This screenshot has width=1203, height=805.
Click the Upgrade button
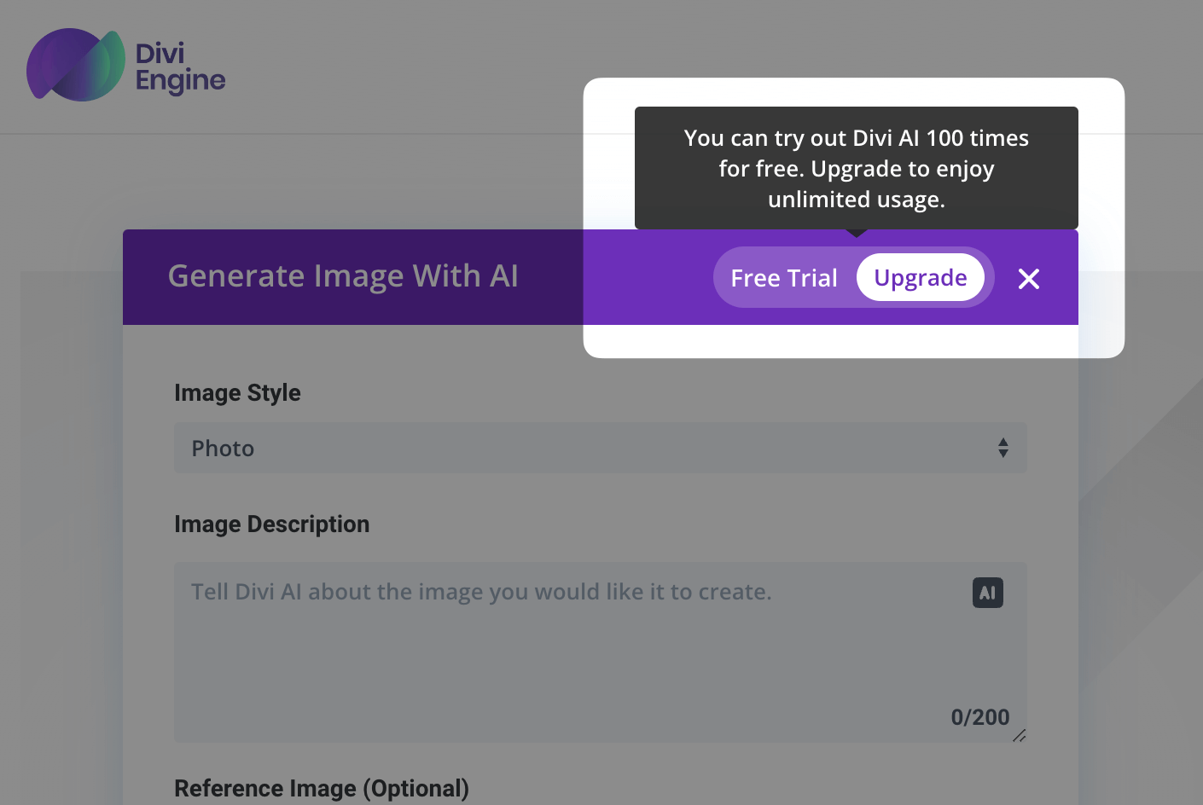(x=921, y=277)
